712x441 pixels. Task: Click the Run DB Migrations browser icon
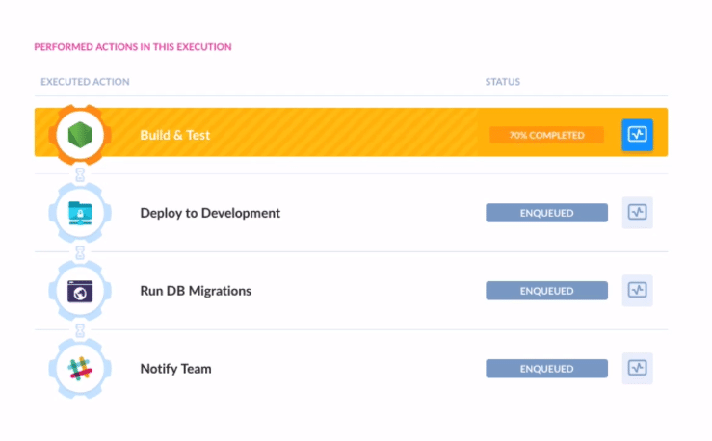click(80, 291)
